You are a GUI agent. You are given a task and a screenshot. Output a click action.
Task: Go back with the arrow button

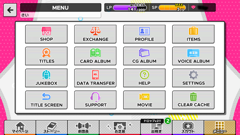coord(10,10)
